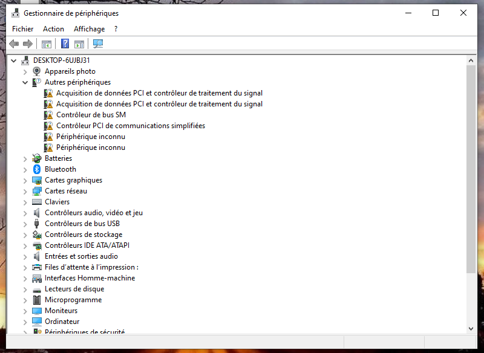Click the Forward arrow toolbar icon
484x353 pixels.
click(28, 44)
